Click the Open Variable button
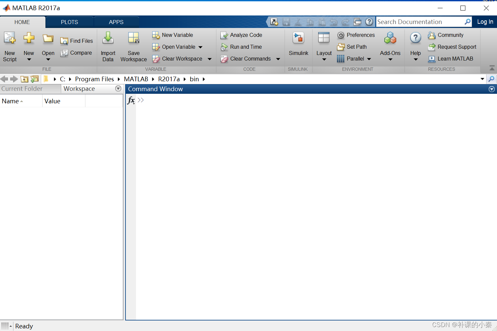497x331 pixels. pyautogui.click(x=174, y=47)
